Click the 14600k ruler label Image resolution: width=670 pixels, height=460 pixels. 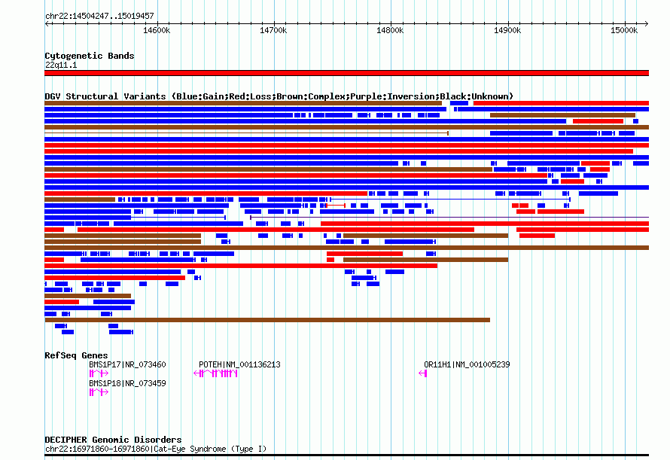[157, 30]
